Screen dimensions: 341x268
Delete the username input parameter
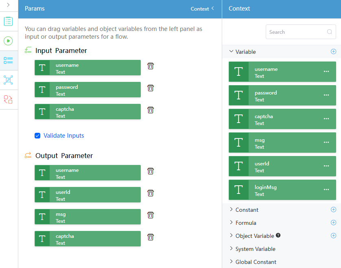point(151,66)
